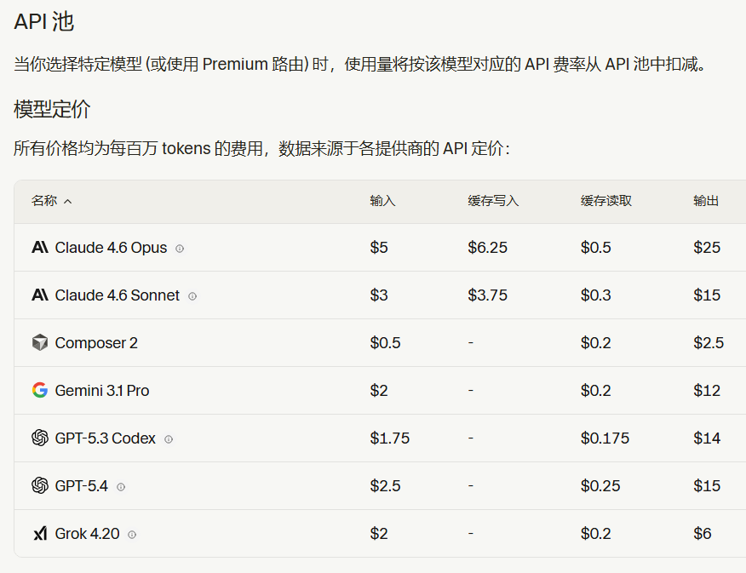Click the xAI logo beside Grok 4.20
Viewport: 746px width, 573px height.
pos(40,534)
